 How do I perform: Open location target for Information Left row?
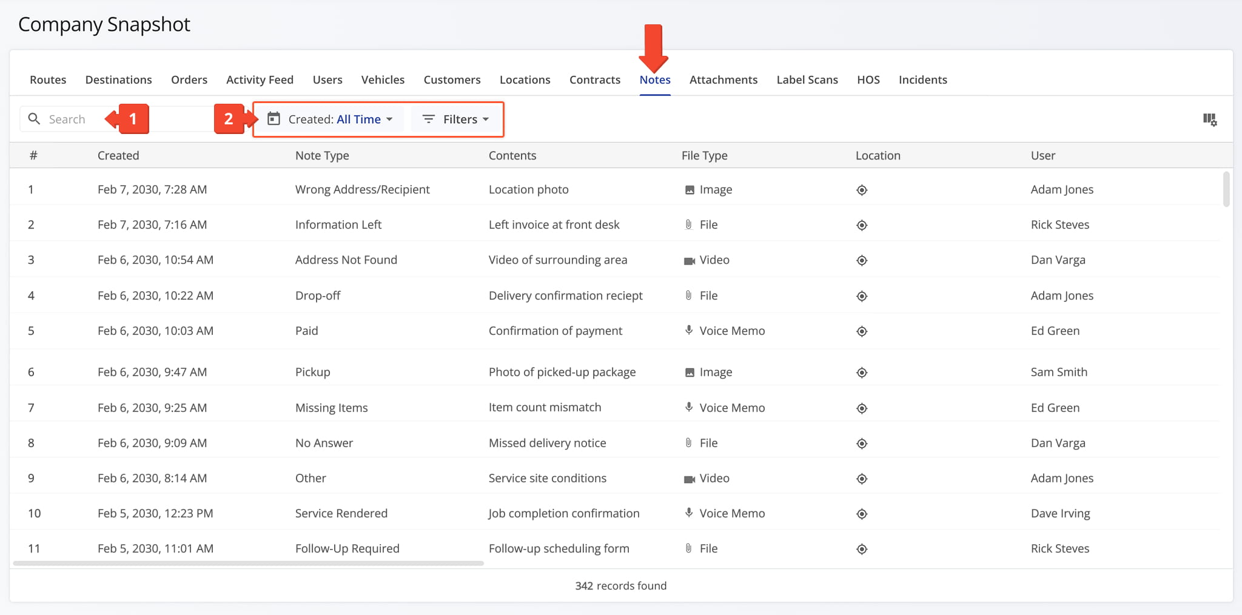point(862,225)
